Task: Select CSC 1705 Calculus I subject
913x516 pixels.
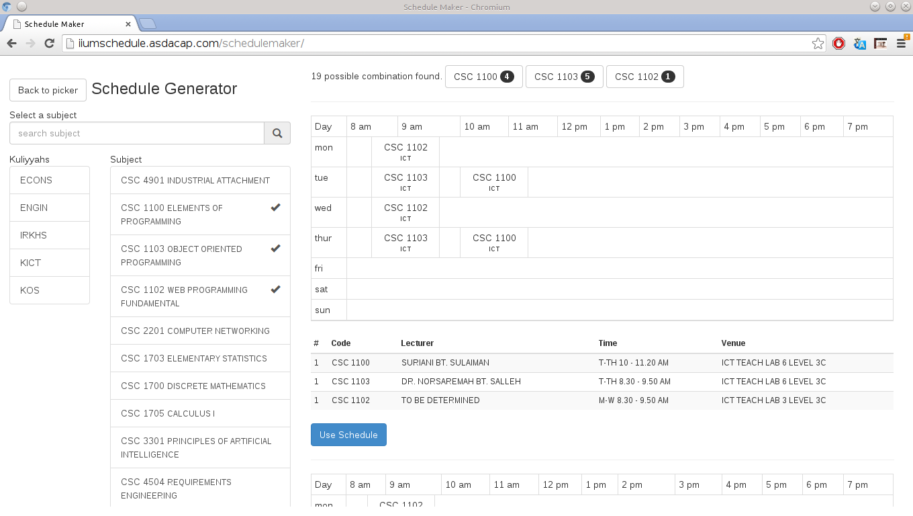Action: coord(200,413)
